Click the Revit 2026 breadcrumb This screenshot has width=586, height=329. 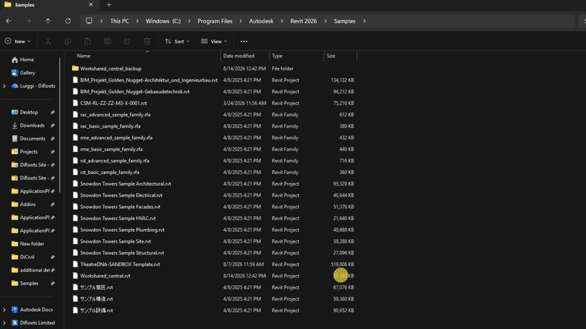[304, 21]
